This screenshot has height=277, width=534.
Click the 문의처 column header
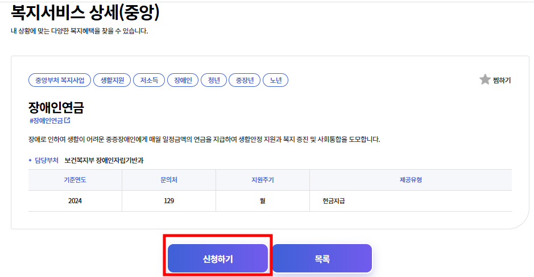[x=169, y=180]
